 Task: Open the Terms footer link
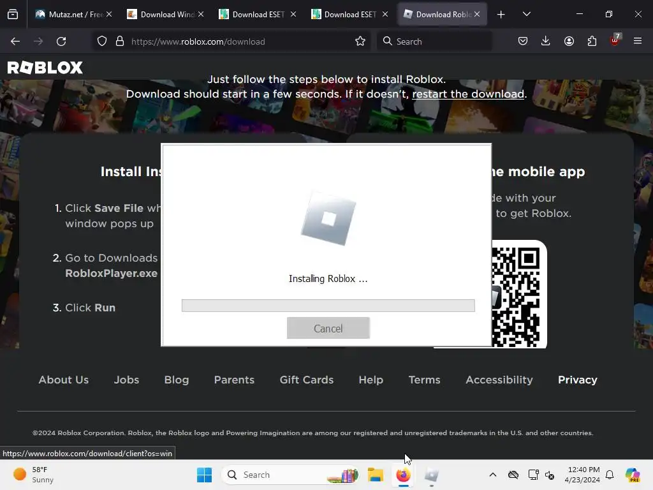424,380
